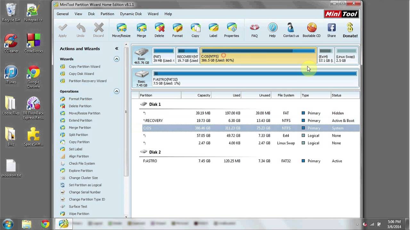Open Google Chrome from taskbar
Viewport: 410px width, 230px height.
45,224
